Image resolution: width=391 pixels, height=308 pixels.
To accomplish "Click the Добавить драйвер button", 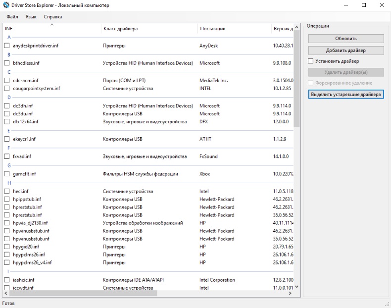I will tap(345, 51).
